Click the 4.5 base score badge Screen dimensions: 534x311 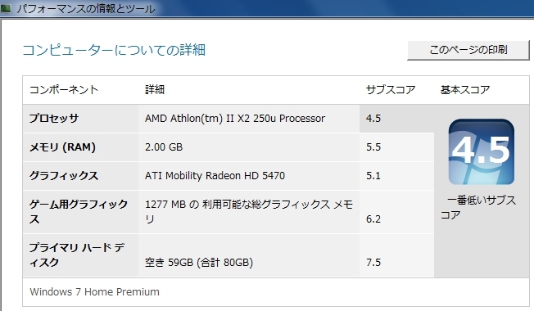(x=482, y=151)
